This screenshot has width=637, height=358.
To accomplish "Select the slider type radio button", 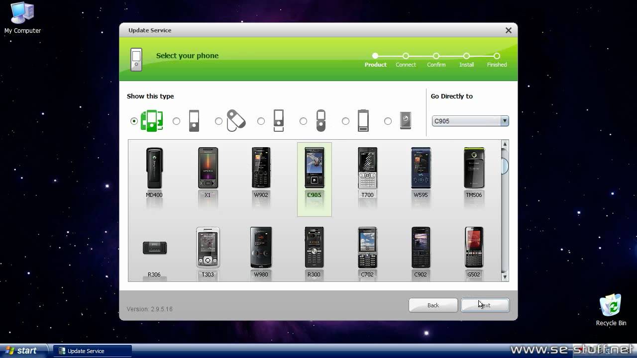I will (261, 121).
